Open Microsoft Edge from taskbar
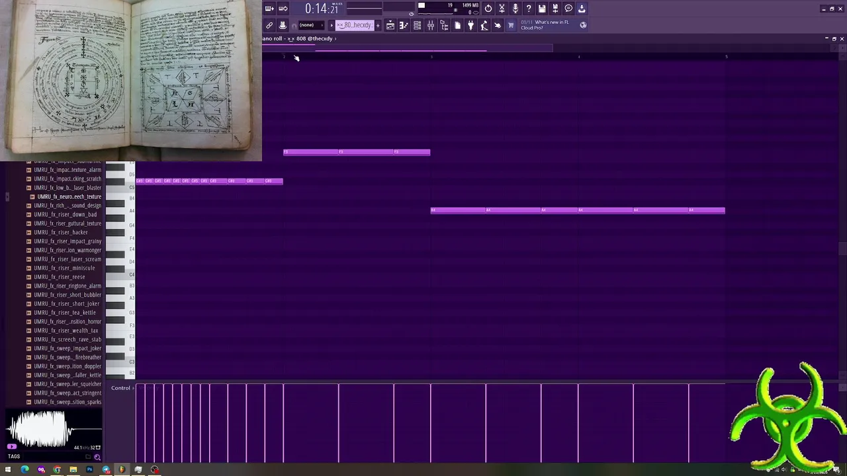Viewport: 847px width, 476px height. (x=24, y=470)
